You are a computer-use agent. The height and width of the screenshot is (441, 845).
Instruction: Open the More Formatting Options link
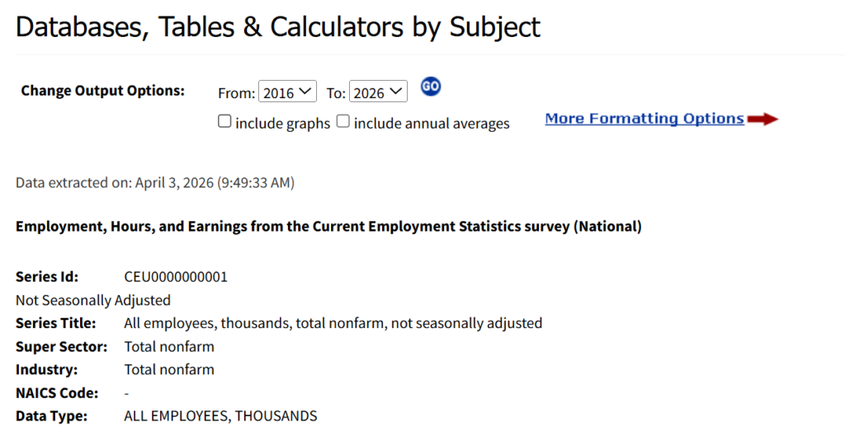(x=644, y=119)
